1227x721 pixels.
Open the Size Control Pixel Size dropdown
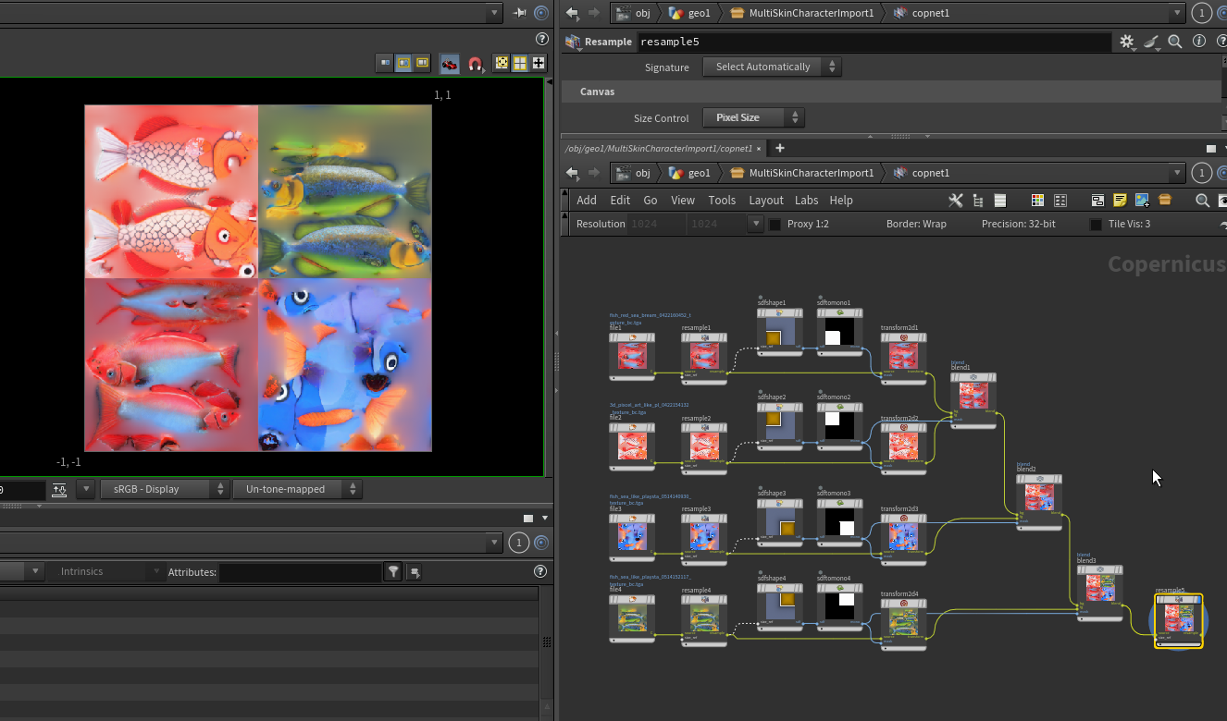coord(754,117)
